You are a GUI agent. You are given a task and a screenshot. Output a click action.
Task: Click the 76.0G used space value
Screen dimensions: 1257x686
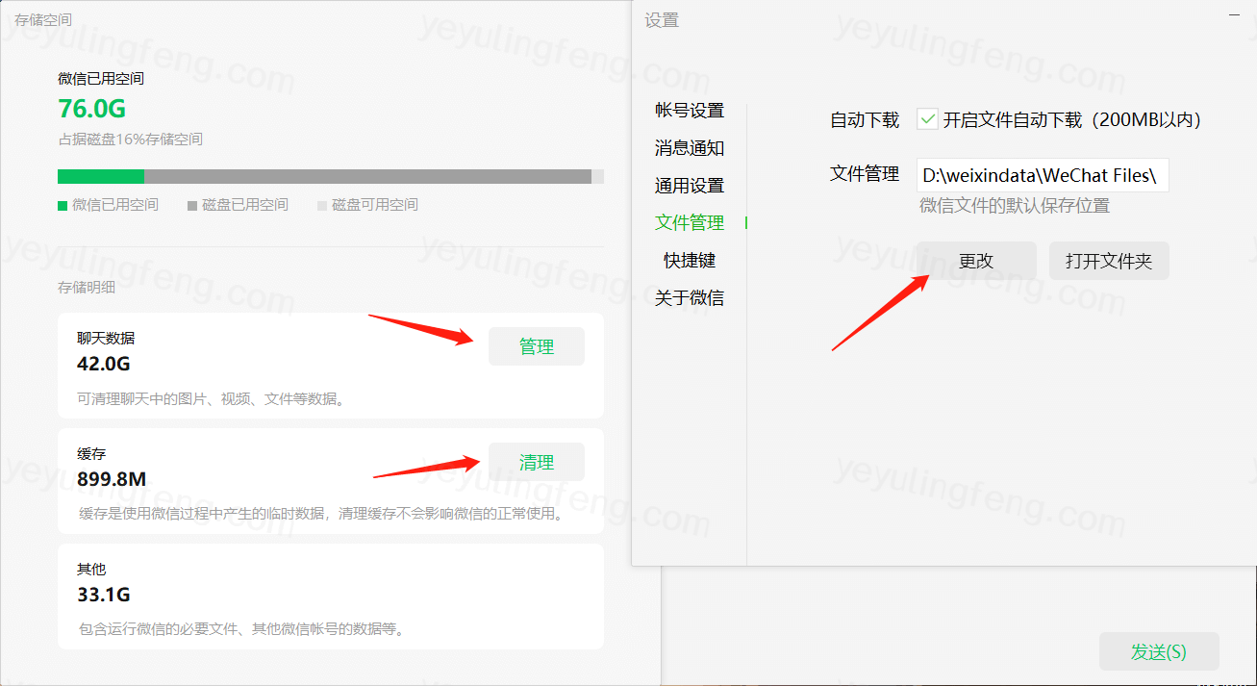92,109
